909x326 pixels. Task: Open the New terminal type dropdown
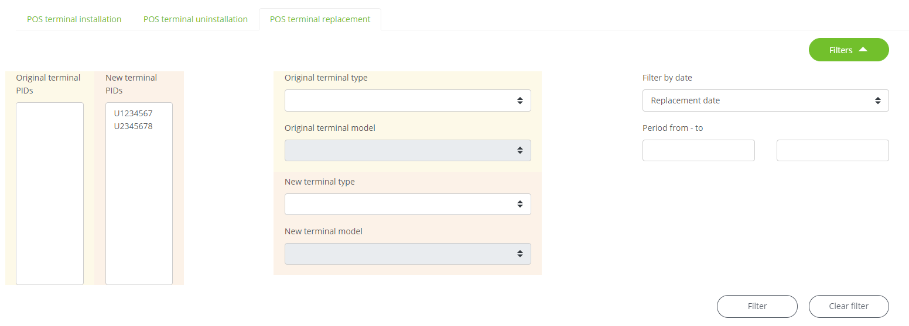[x=408, y=204]
